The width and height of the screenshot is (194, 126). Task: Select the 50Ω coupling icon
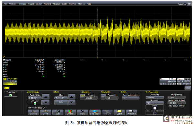[x=82, y=97]
